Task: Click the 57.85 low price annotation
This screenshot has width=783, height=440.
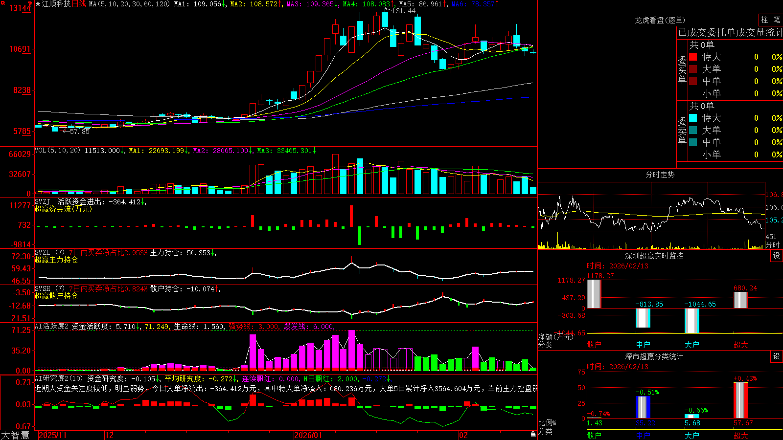Action: tap(80, 132)
